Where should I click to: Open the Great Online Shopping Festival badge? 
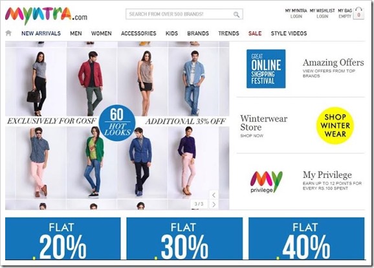point(266,69)
